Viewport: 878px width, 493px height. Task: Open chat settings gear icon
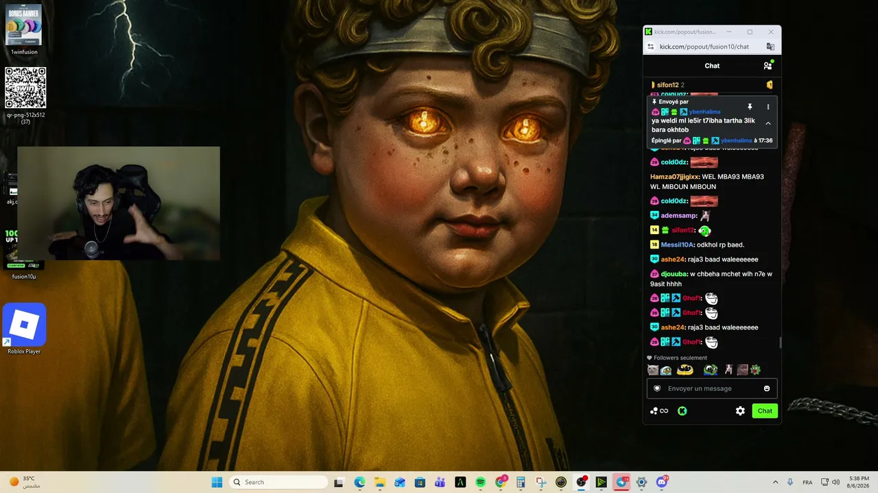[x=740, y=411]
